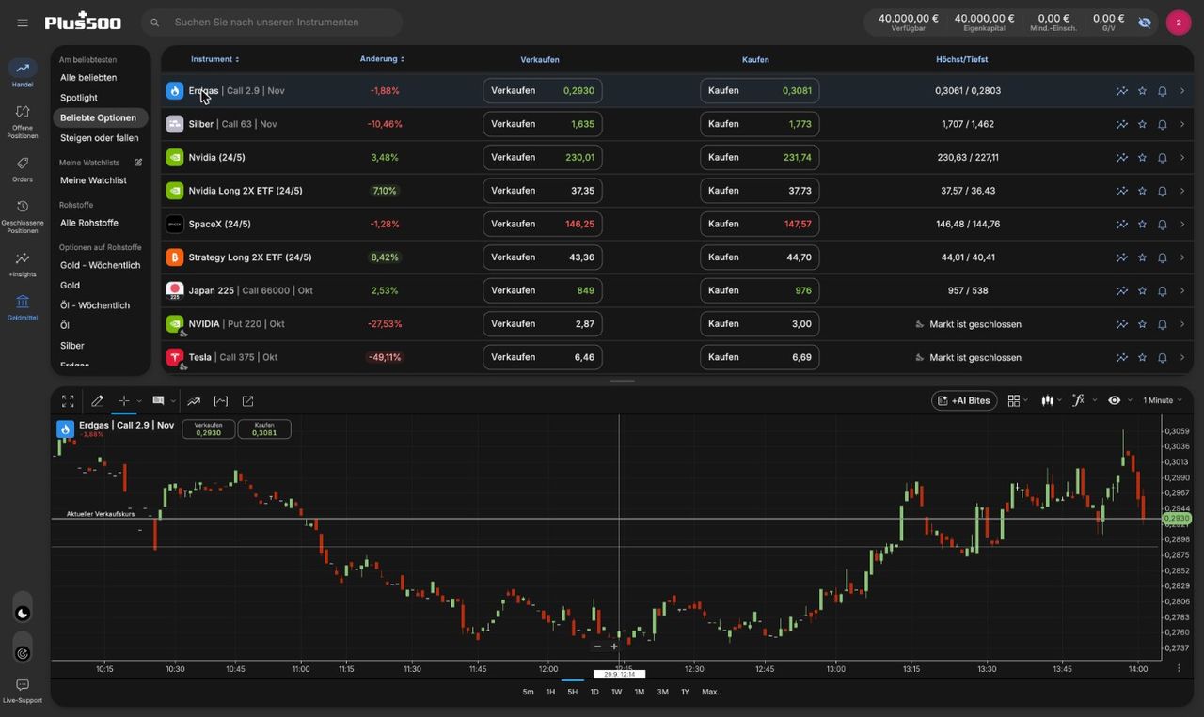The image size is (1204, 717).
Task: Click Kaufen 231,74 for Nvidia (24/5)
Action: click(x=760, y=158)
